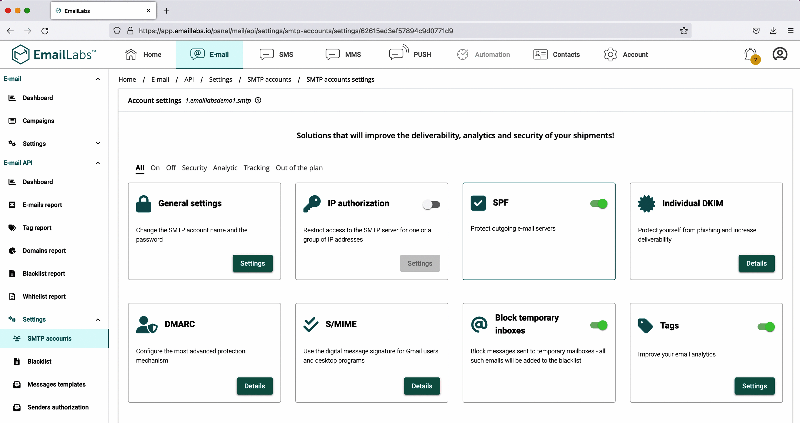Open the user account avatar menu
This screenshot has height=423, width=800.
point(779,54)
